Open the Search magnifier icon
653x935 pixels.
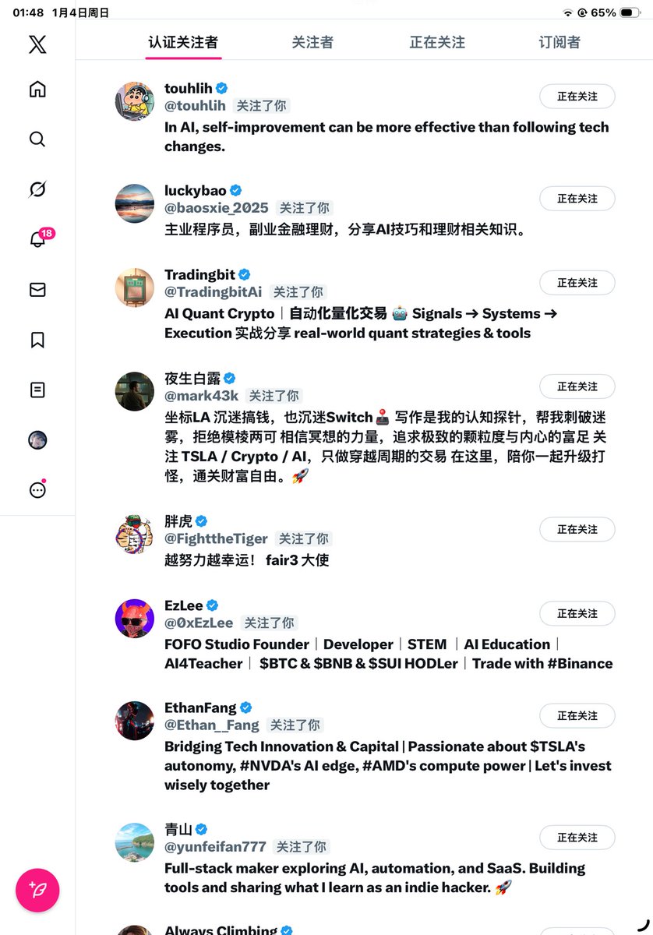click(x=37, y=139)
